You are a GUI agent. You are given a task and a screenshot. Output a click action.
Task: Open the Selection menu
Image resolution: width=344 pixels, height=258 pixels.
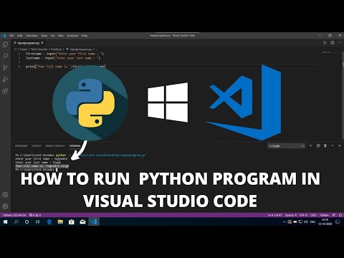click(32, 36)
